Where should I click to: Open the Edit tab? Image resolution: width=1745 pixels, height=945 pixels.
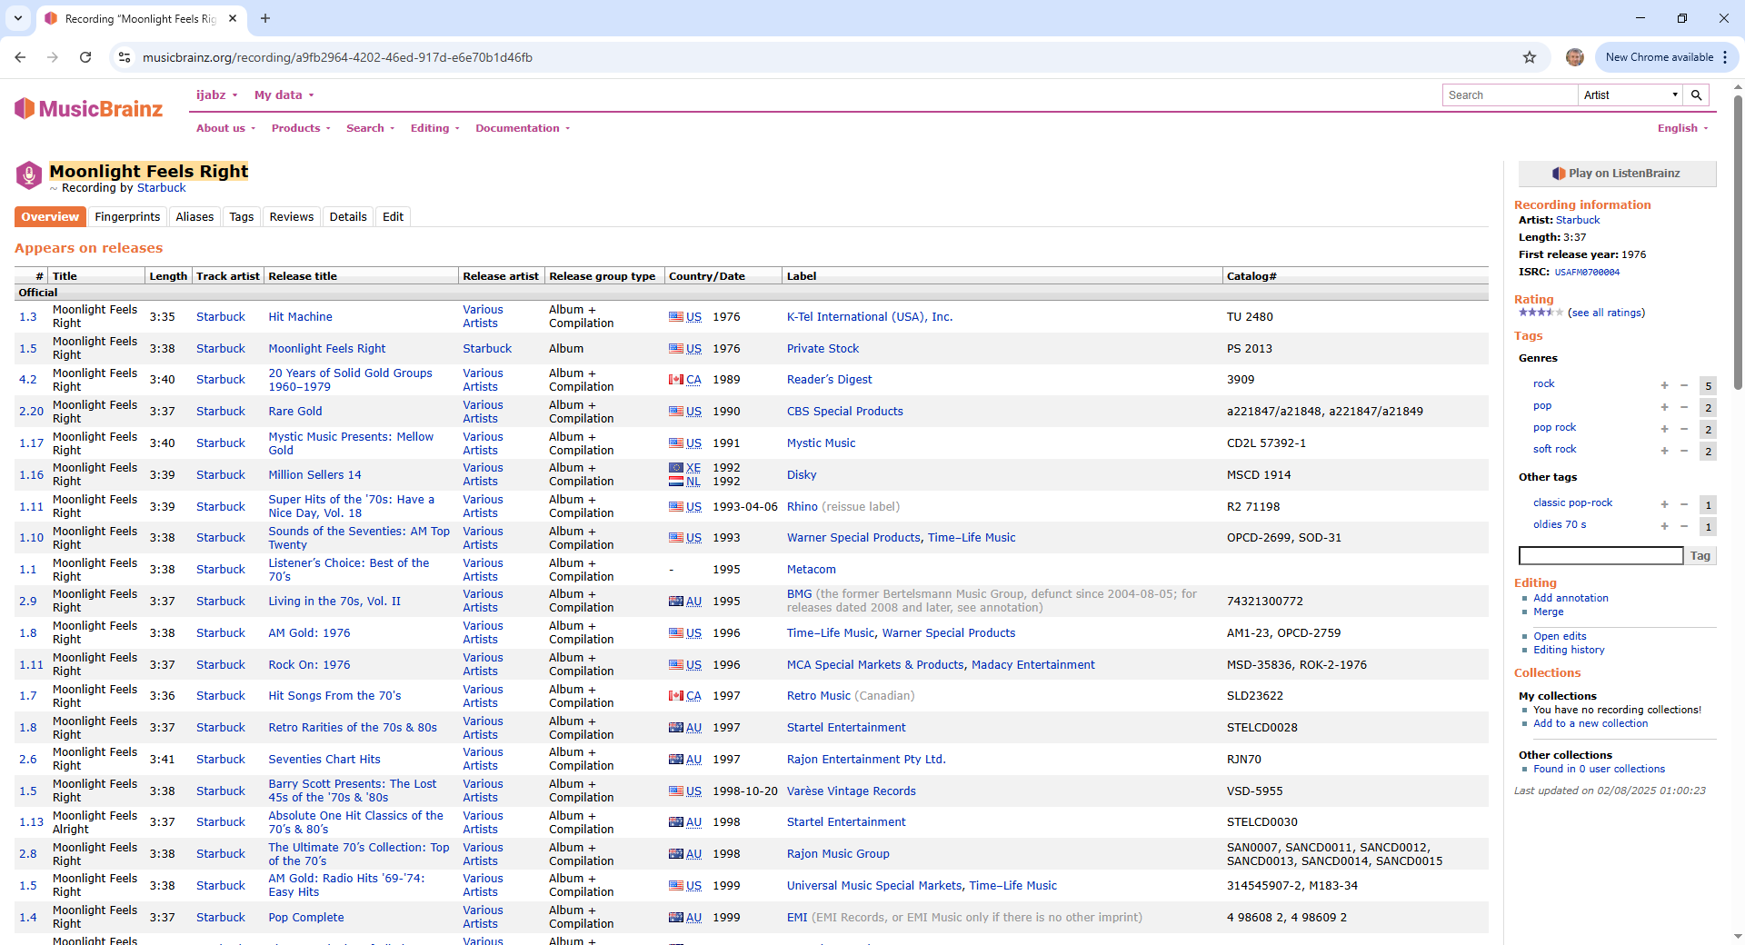(x=393, y=217)
